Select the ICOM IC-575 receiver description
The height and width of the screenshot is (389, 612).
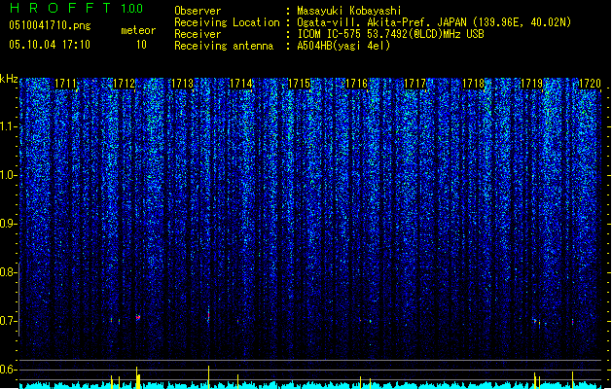pos(391,34)
